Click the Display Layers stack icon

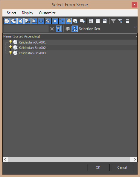click(68, 29)
